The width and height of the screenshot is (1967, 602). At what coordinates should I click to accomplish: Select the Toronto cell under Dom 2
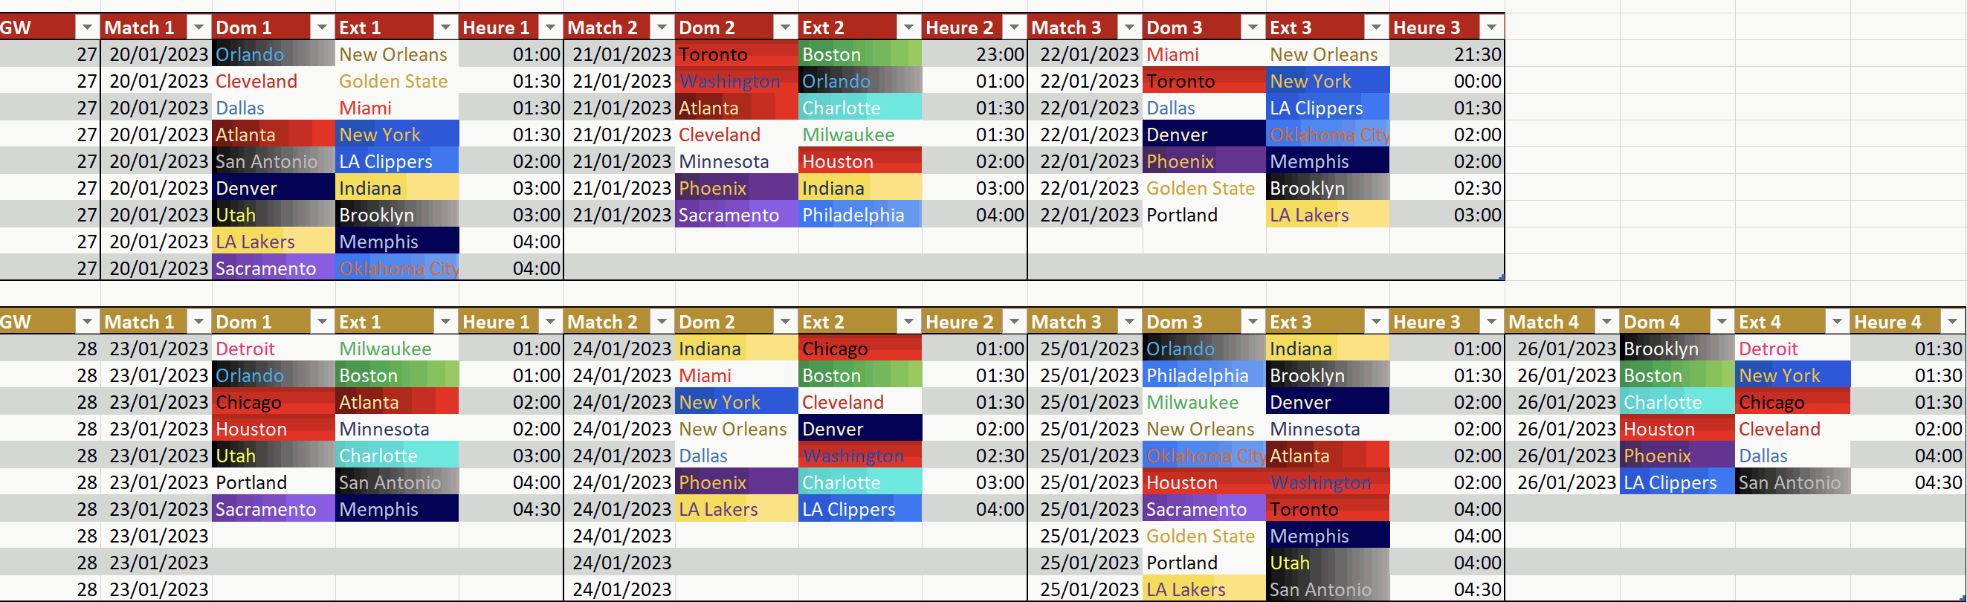click(x=736, y=55)
